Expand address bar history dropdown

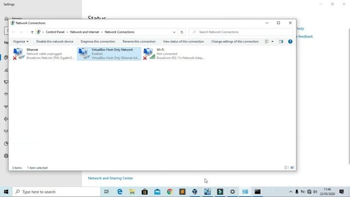[x=174, y=32]
